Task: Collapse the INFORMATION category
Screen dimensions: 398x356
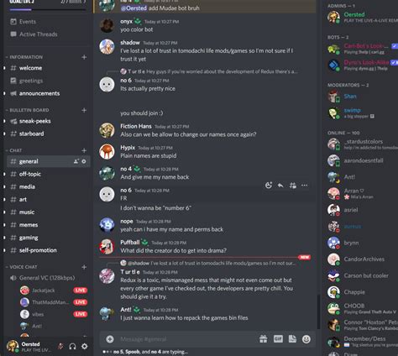Action: tap(26, 57)
